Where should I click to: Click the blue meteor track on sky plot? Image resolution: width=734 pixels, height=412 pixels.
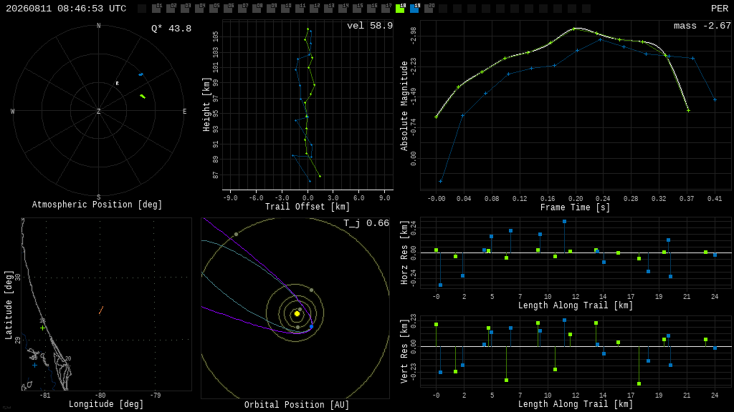tap(141, 74)
